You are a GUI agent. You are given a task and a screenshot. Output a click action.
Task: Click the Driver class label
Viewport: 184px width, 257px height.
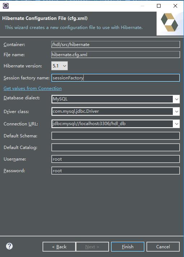[x=16, y=111]
